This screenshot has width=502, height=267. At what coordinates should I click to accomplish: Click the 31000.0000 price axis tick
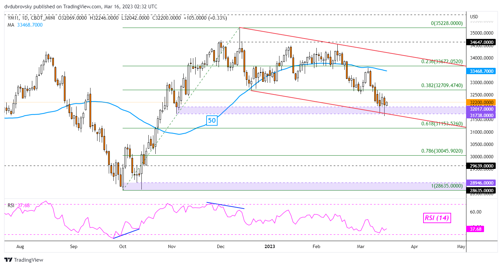coord(481,132)
